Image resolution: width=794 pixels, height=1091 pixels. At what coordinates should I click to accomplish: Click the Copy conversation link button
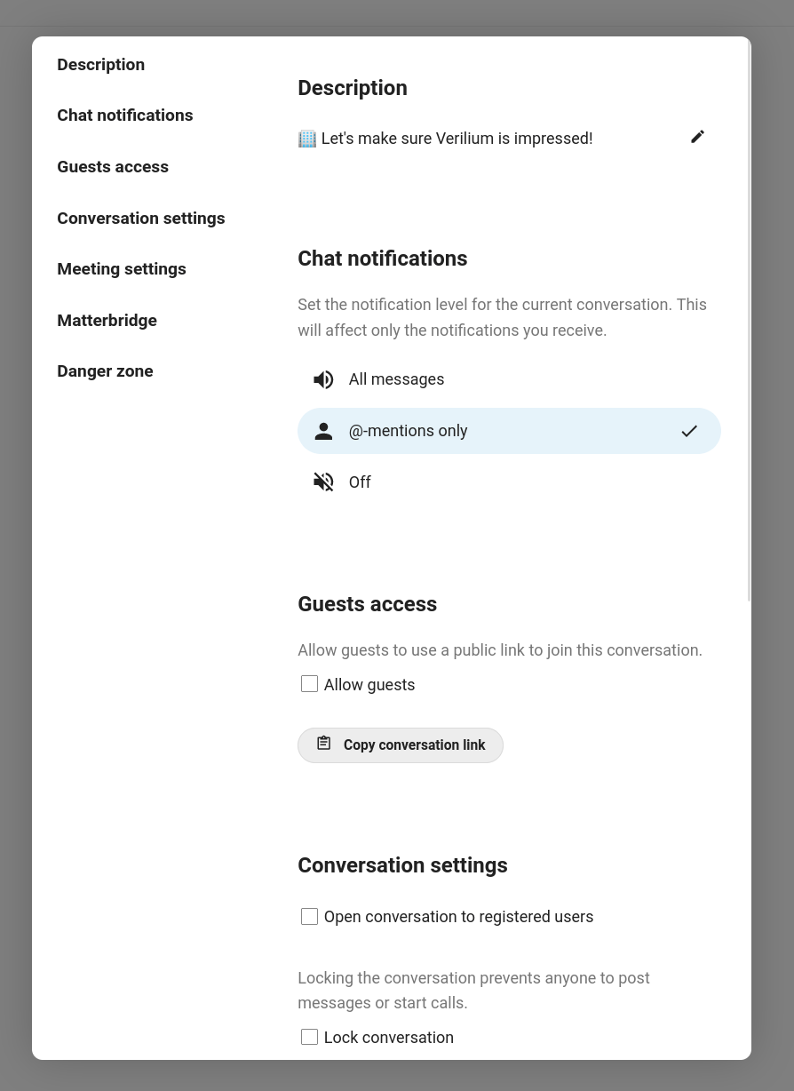coord(401,745)
